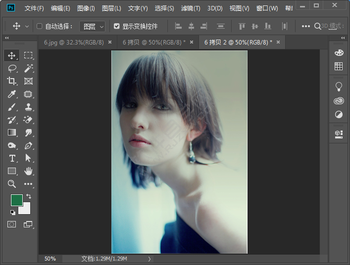
Task: Choose the Clone Stamp tool
Action: 28,107
